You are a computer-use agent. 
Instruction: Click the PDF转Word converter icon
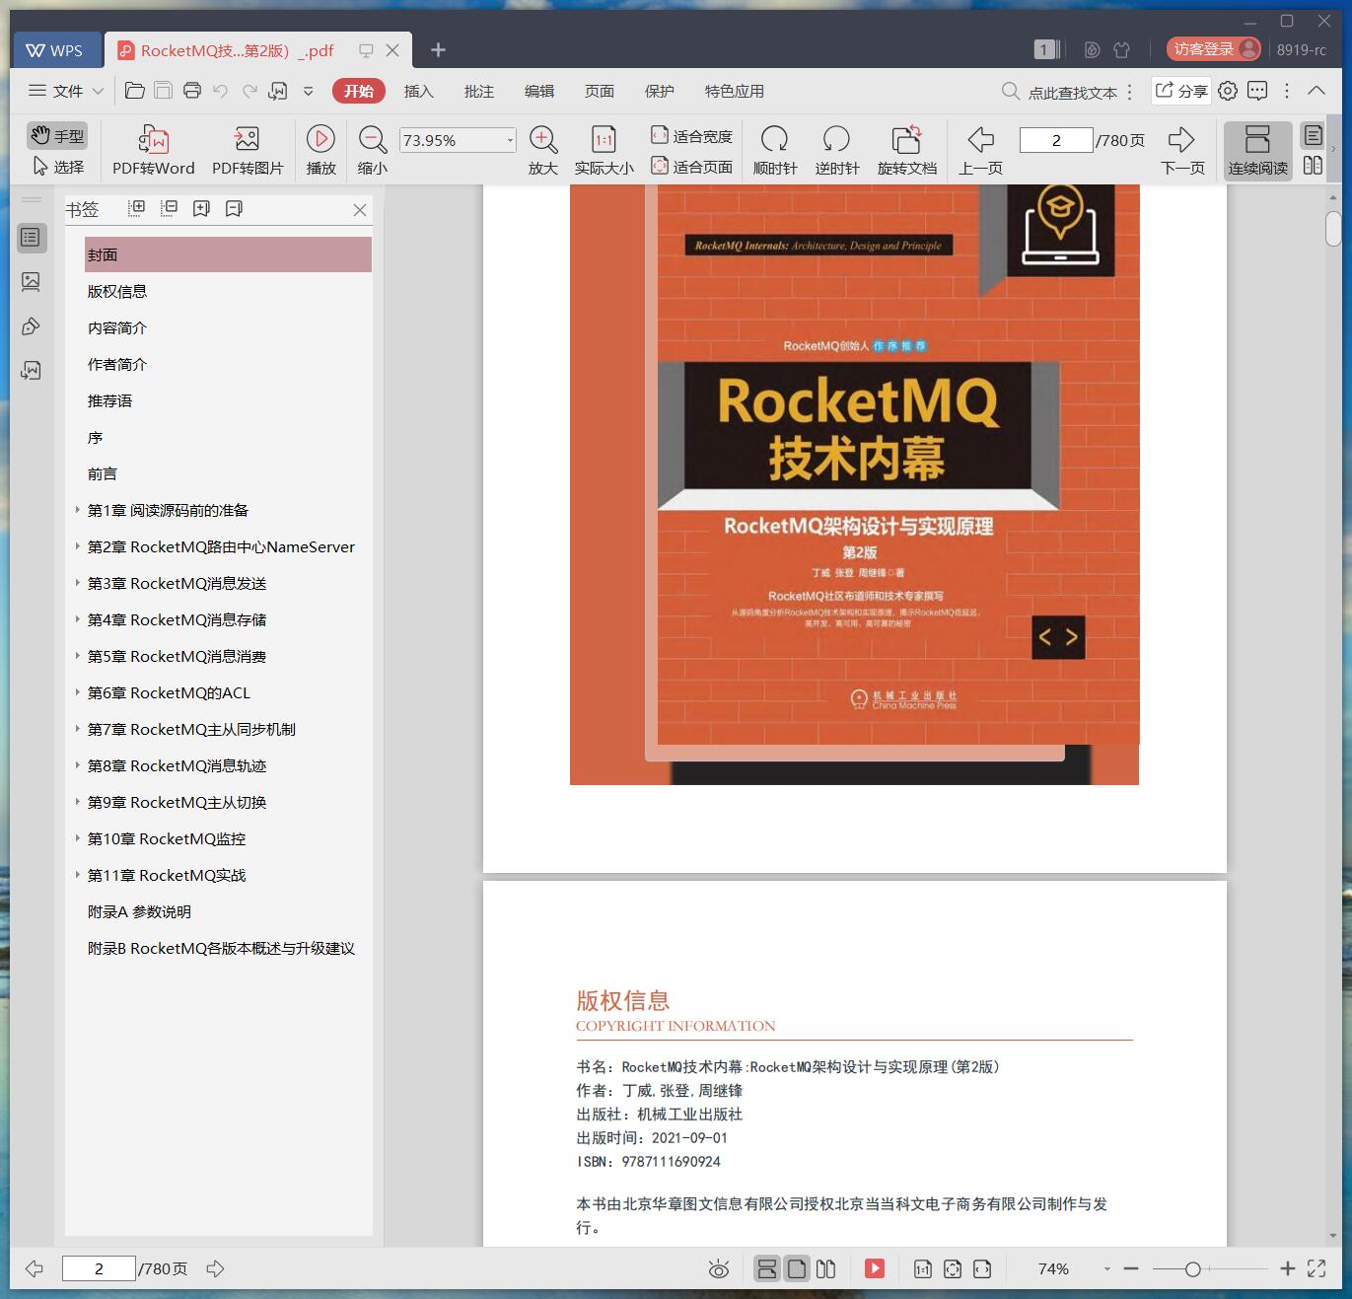tap(154, 150)
